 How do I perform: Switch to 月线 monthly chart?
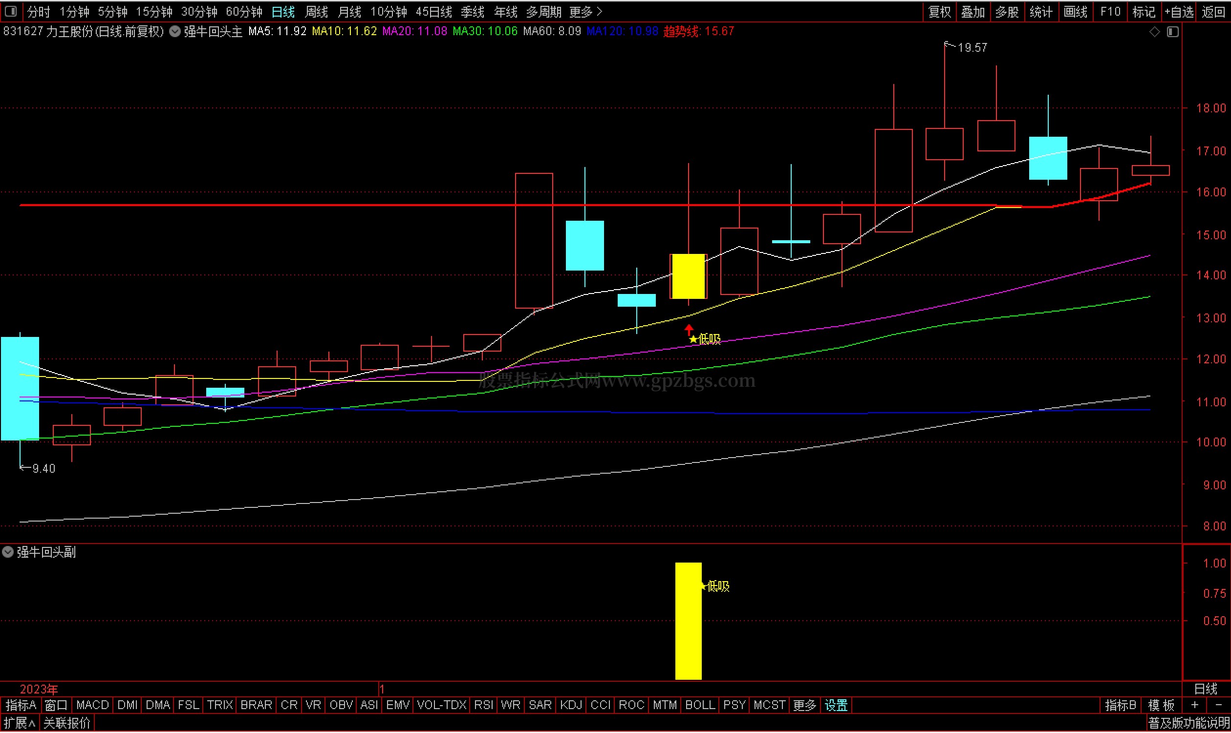click(x=349, y=11)
